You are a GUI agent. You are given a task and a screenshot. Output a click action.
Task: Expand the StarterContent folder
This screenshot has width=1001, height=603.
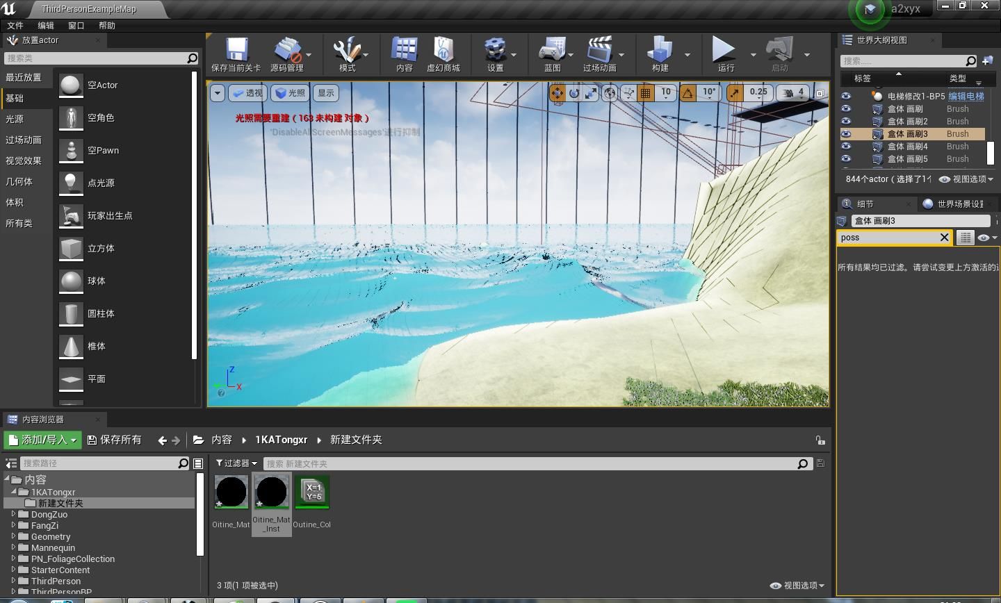click(13, 570)
